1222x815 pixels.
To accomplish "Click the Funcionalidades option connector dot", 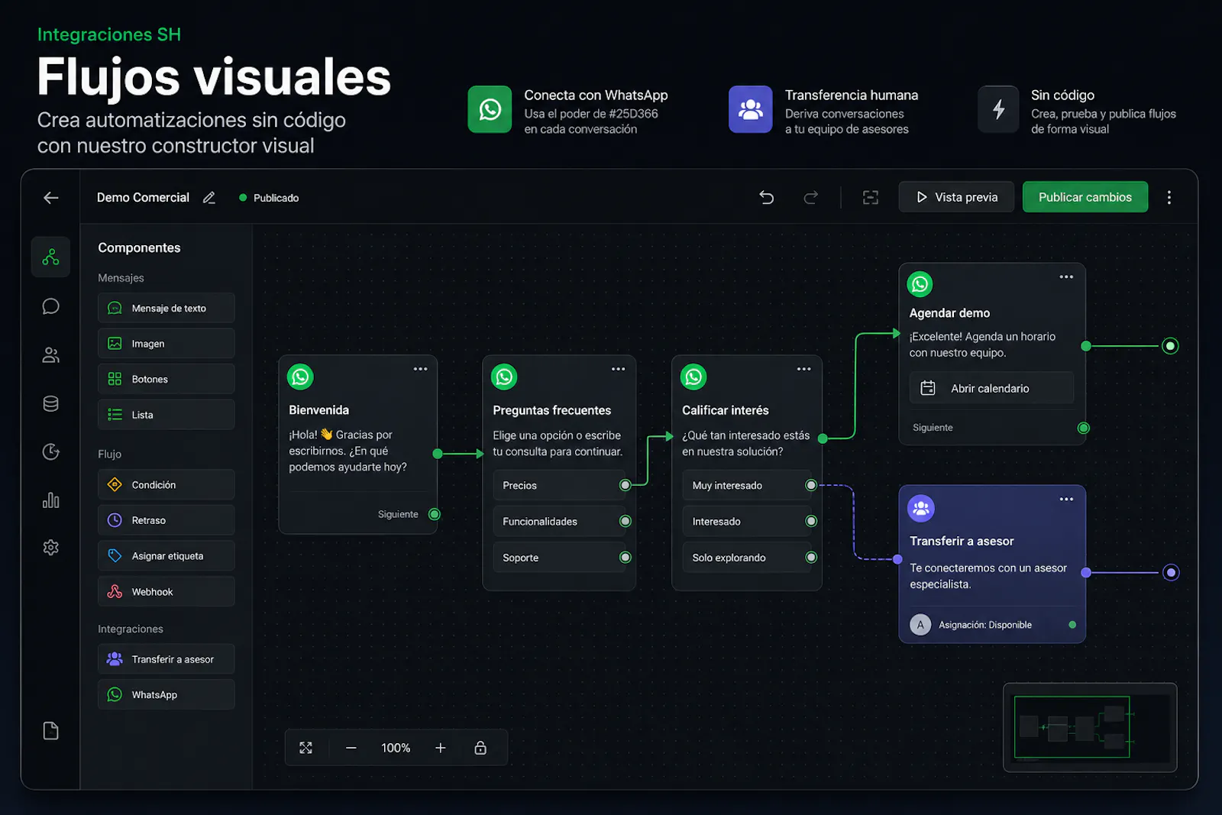I will (x=626, y=521).
